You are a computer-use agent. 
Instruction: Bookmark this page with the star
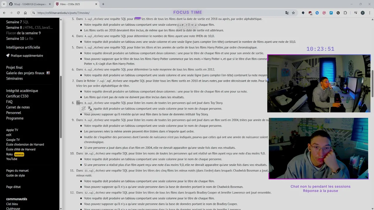[293, 13]
